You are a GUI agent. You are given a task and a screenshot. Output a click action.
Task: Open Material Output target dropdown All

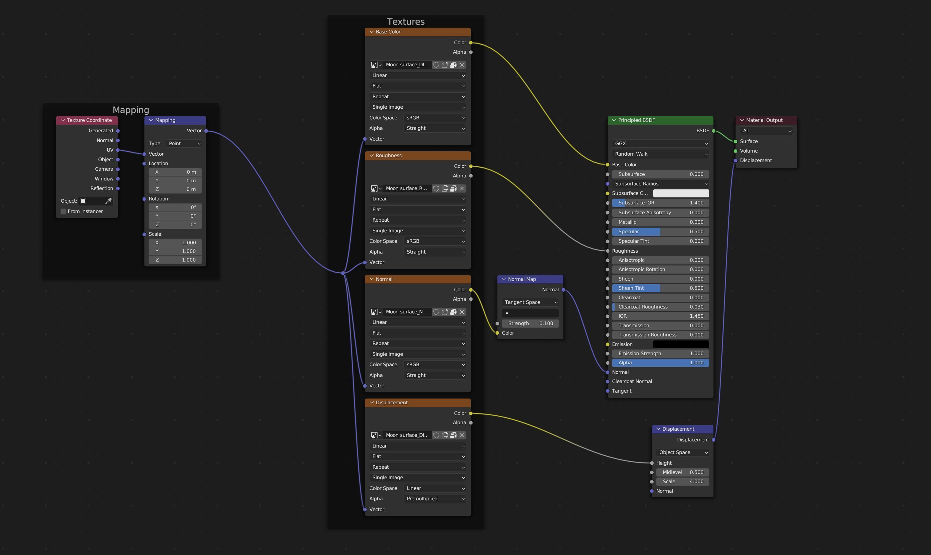[766, 131]
